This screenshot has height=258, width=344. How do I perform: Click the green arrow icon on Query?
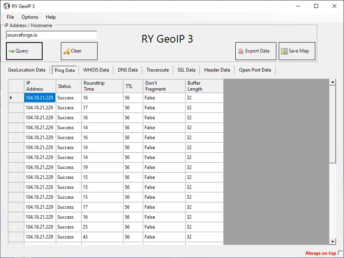12,51
